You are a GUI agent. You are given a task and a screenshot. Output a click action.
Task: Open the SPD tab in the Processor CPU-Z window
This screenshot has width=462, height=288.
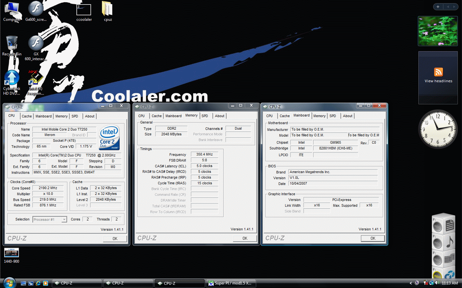tap(75, 116)
